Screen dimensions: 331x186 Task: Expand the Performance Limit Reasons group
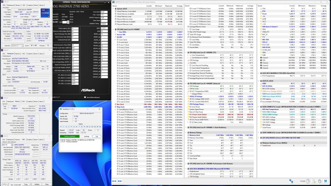point(186,164)
